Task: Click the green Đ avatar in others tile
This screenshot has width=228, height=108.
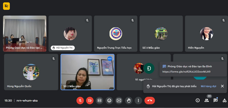Action: click(149, 68)
